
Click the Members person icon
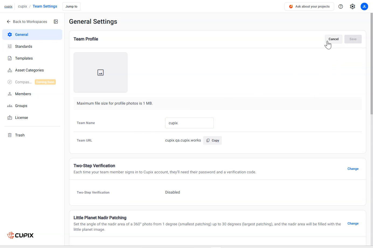click(10, 94)
